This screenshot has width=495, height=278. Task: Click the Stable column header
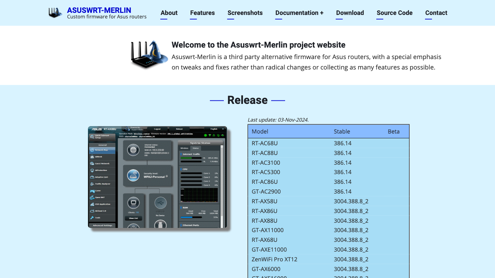coord(342,131)
